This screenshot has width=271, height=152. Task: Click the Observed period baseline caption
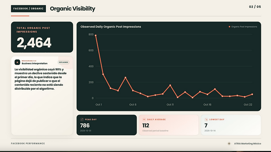(155, 131)
